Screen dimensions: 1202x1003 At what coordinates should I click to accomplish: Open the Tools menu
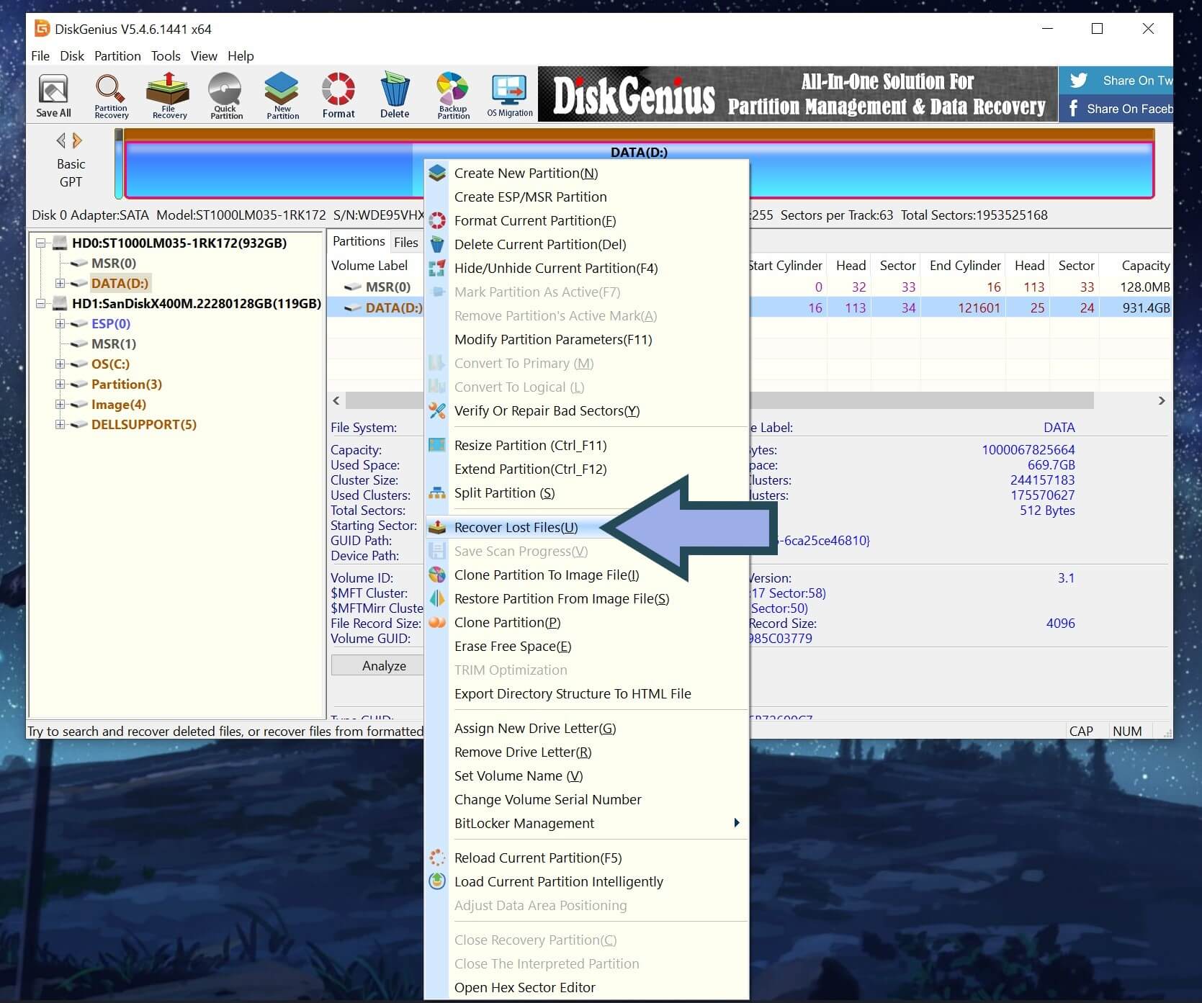(166, 55)
